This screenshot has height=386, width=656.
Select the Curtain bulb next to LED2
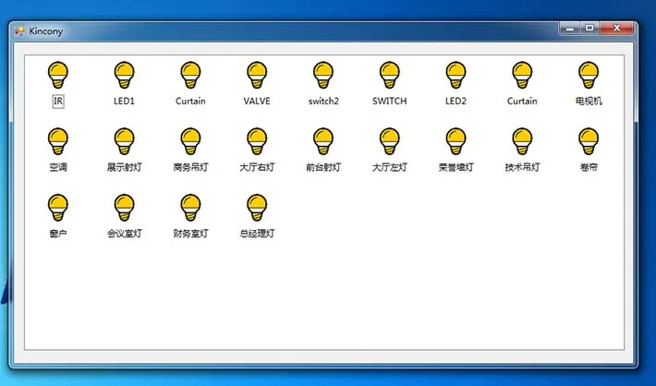(522, 75)
